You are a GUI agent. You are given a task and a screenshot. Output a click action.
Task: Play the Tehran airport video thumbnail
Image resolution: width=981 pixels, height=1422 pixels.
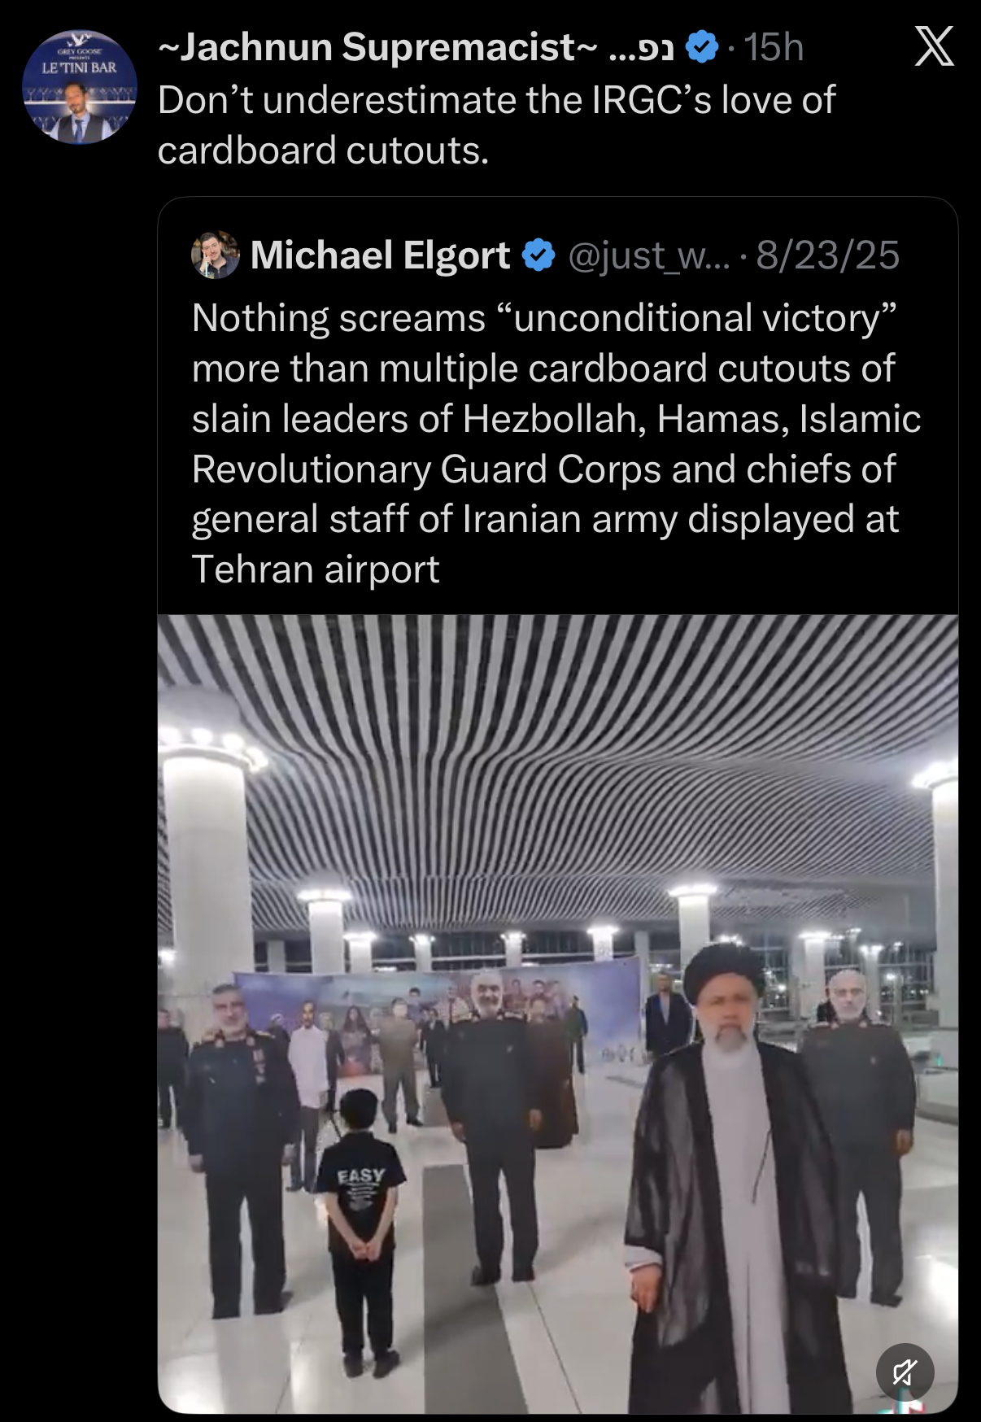558,1014
